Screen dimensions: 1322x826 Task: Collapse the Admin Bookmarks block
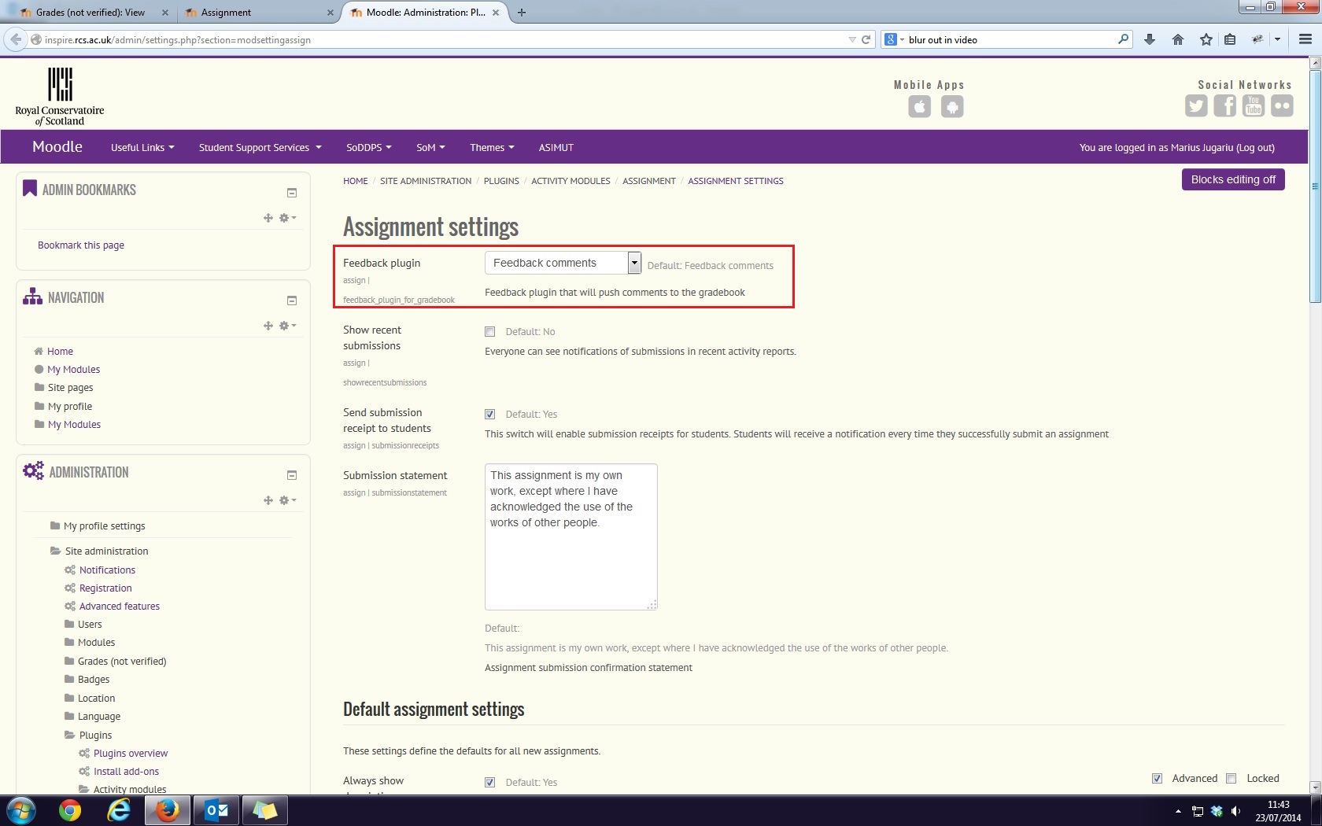pyautogui.click(x=292, y=193)
